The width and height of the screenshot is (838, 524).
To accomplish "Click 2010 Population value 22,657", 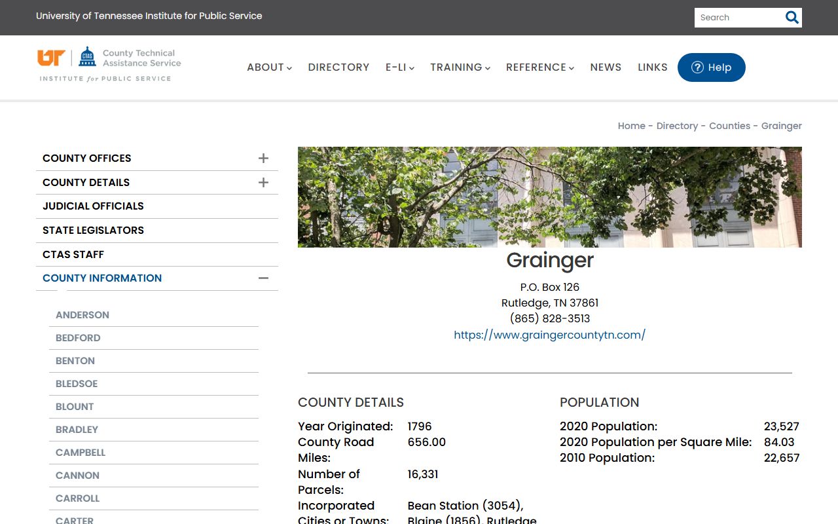I will [x=782, y=458].
